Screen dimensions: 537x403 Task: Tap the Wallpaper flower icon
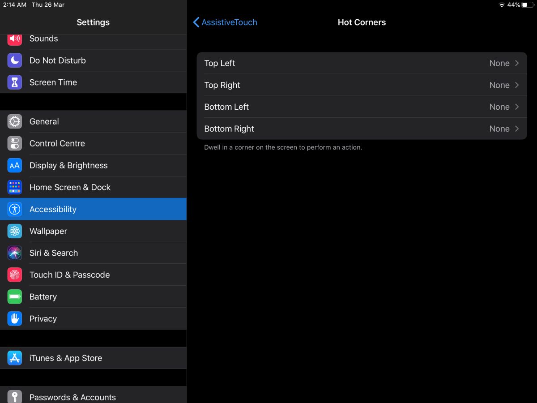tap(15, 231)
